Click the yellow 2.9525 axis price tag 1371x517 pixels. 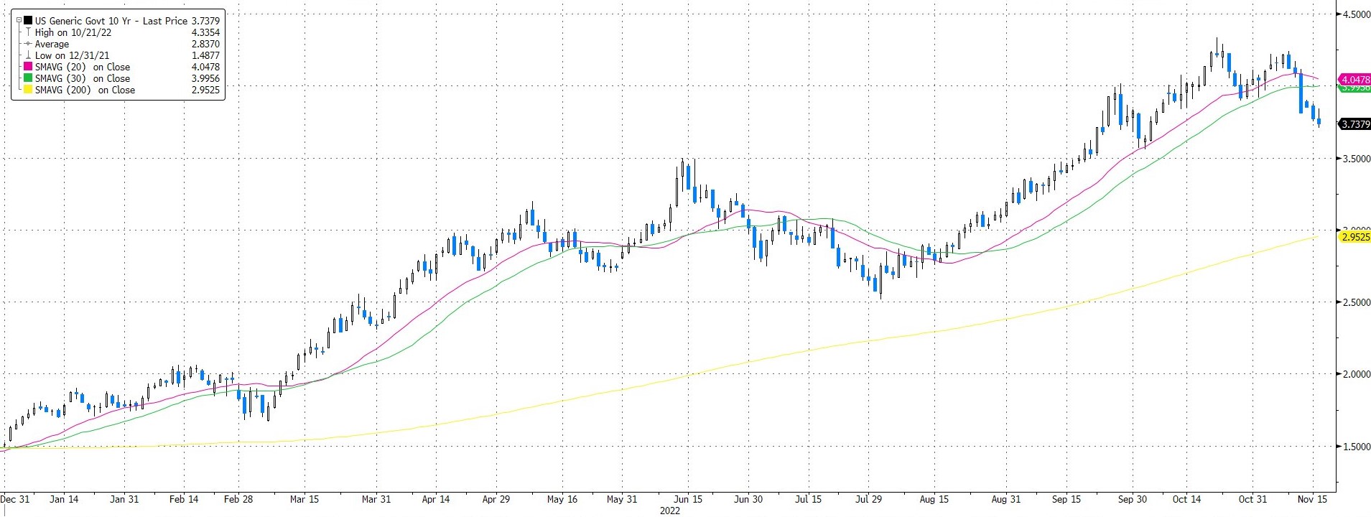coord(1354,236)
